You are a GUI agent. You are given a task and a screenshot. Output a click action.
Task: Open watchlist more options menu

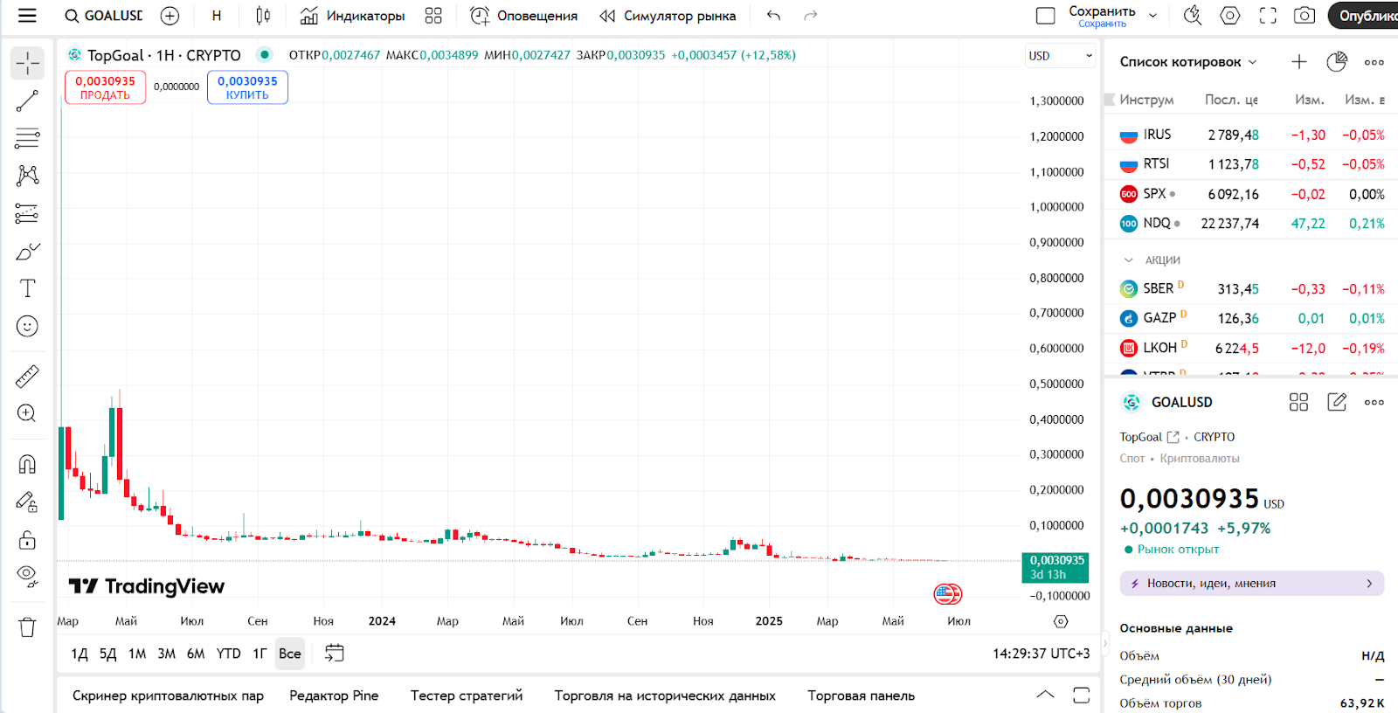click(1374, 61)
